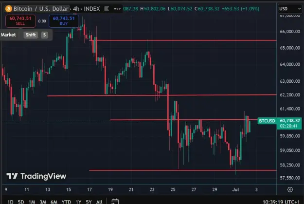Screen dimensions: 304x204
Task: Click the 10:39:19 UTC+1 timezone
Action: [281, 202]
